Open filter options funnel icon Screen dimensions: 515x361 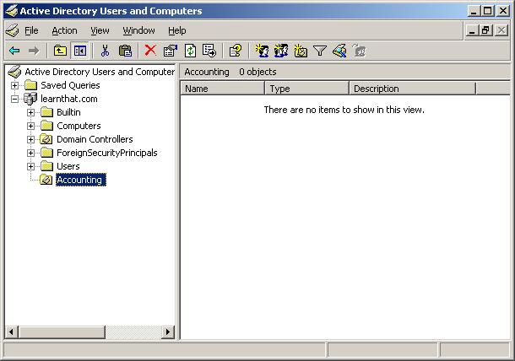point(320,51)
